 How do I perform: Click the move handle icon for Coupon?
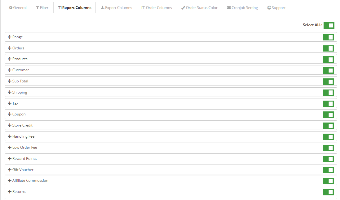[10, 114]
